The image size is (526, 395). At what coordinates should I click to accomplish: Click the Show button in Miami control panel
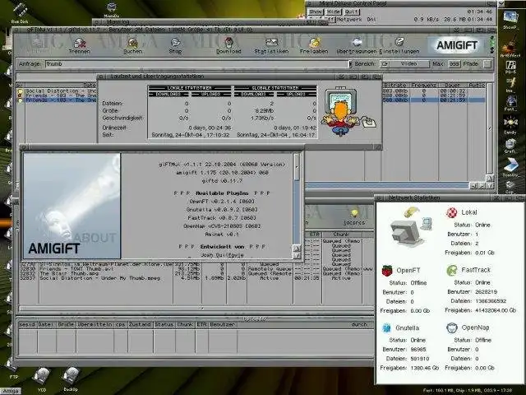pos(315,12)
